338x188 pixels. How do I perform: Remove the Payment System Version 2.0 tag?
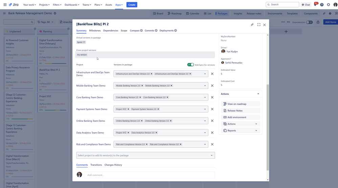coord(158,109)
